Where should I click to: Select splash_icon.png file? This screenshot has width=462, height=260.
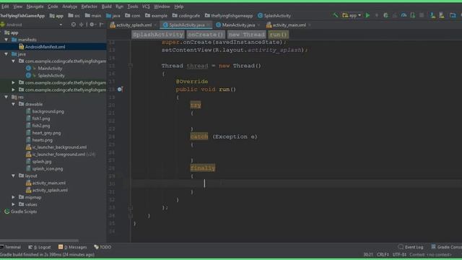tap(45, 168)
